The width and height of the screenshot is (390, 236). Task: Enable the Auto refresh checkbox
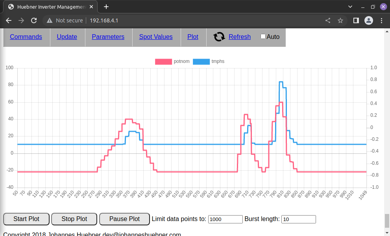[x=263, y=37]
